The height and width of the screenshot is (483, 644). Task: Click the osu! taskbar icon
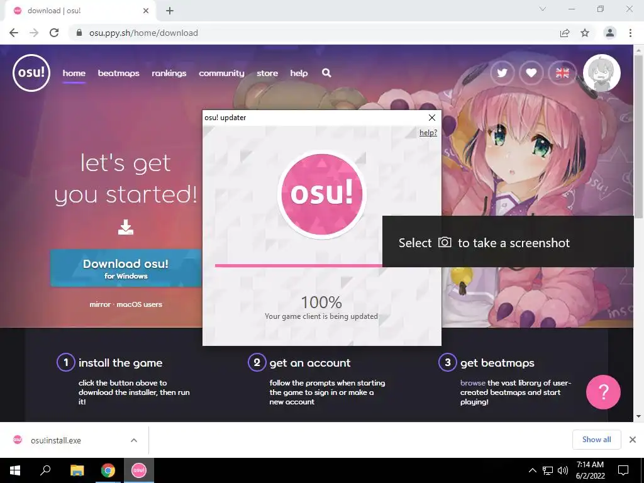[139, 470]
